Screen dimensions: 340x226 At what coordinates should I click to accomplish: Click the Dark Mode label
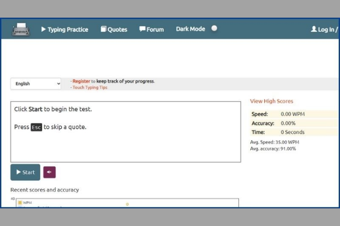[190, 29]
